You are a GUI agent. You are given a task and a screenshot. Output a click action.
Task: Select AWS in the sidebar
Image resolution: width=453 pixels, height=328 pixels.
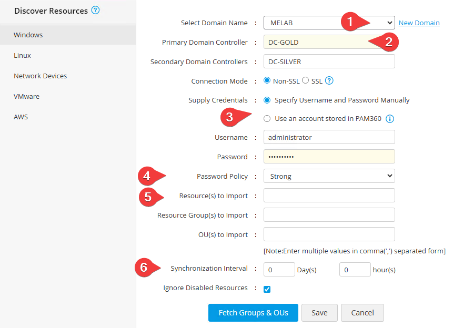[x=21, y=117]
